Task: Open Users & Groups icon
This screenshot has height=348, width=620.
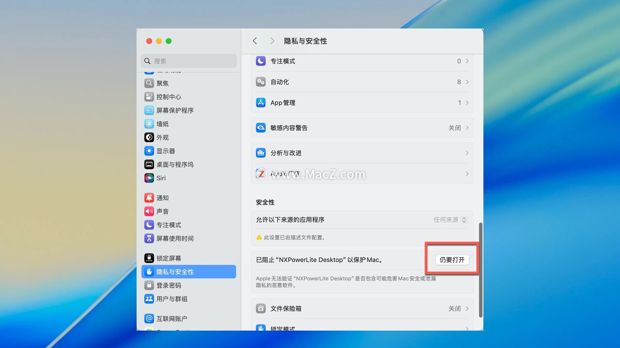Action: click(x=149, y=299)
